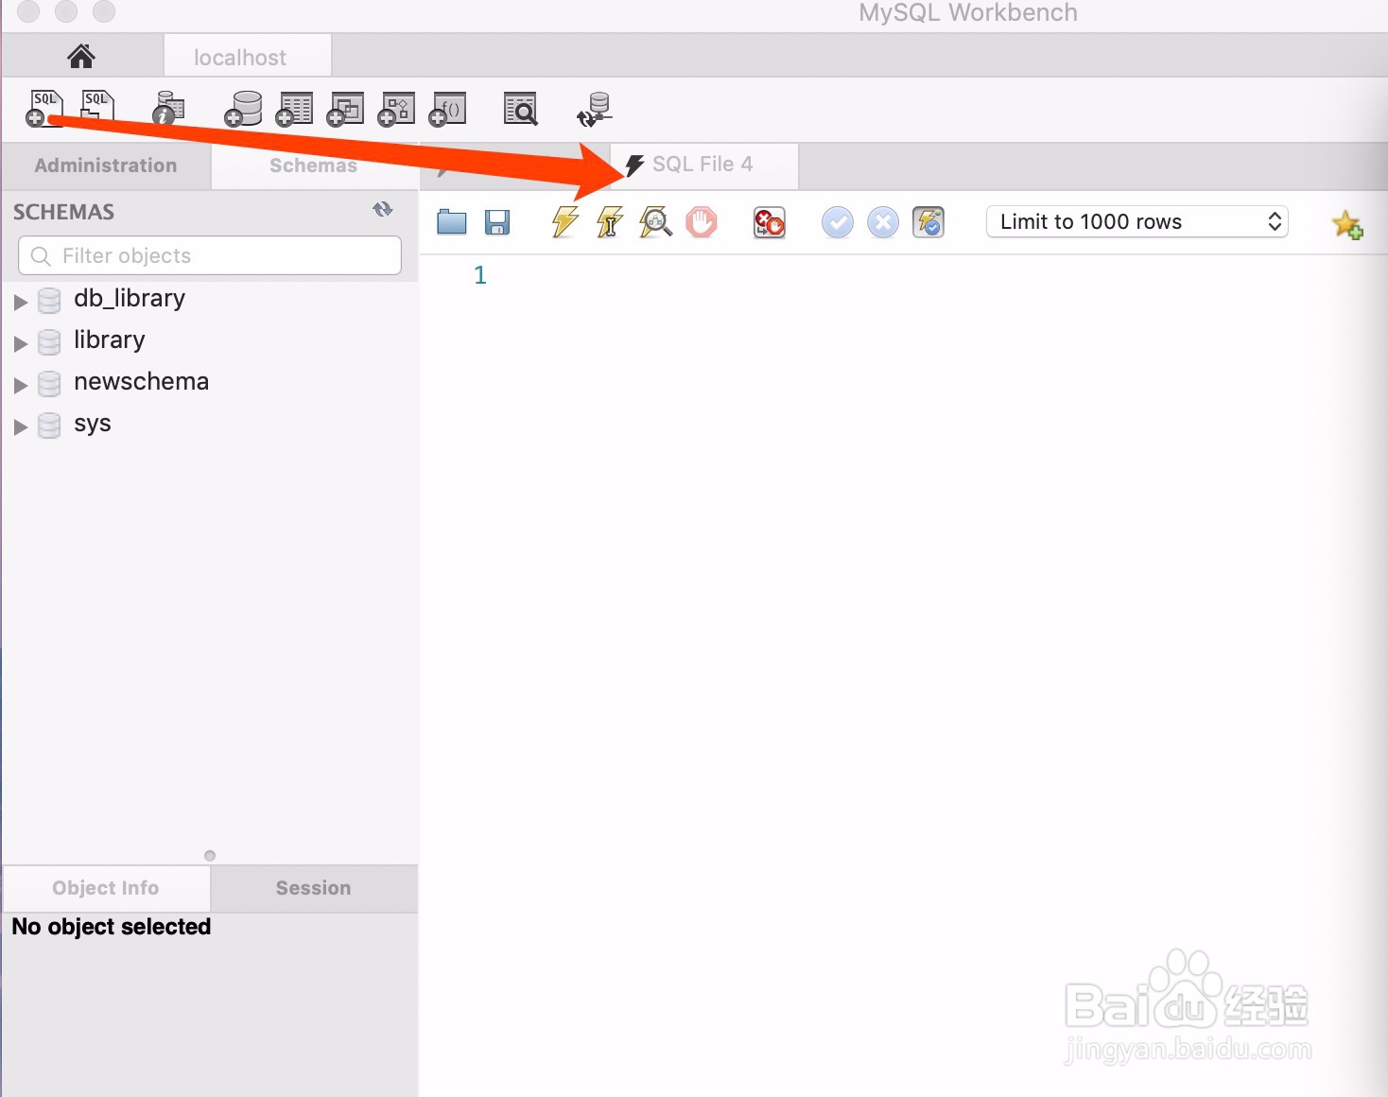Toggle auto-commit mode
1388x1097 pixels.
[928, 223]
